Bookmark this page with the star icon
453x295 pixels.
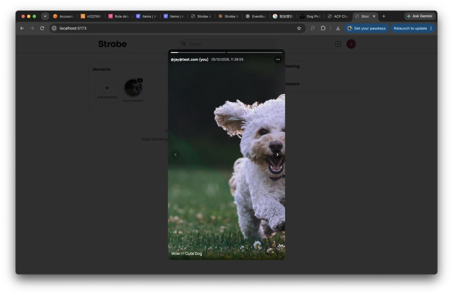[299, 28]
